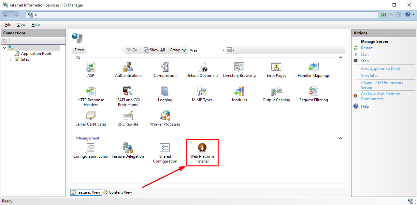Viewport: 417px width, 205px height.
Task: Click the Forward navigation arrow
Action: pos(16,15)
